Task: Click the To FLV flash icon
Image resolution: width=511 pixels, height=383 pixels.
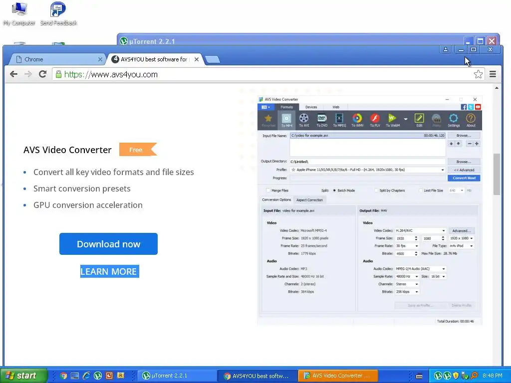Action: [375, 120]
